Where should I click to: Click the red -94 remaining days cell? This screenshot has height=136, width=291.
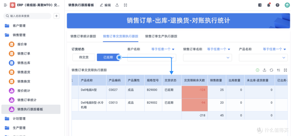coord(195,105)
